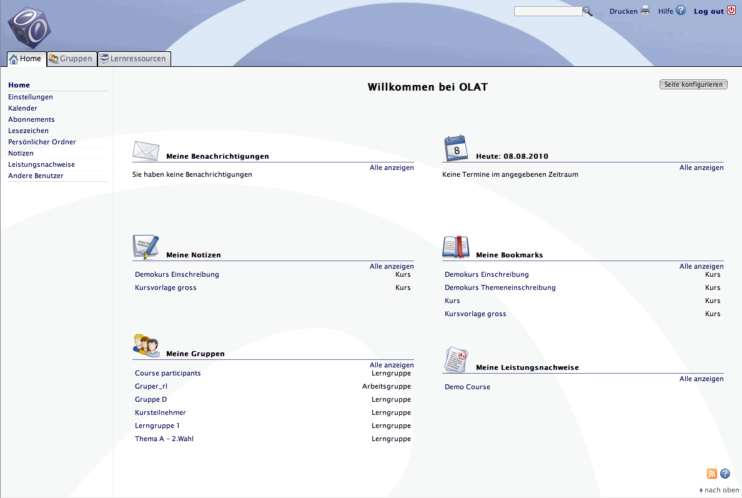Switch to the Gruppen tab
Viewport: 742px width, 498px height.
pos(72,59)
